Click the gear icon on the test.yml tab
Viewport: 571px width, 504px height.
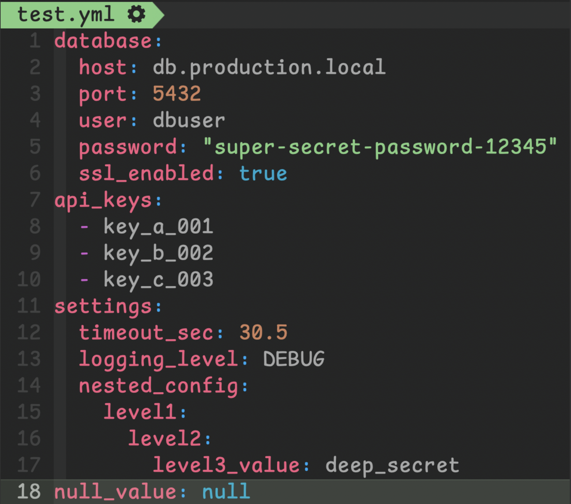coord(137,14)
